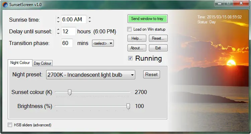Click the Exit button
The height and width of the screenshot is (134, 251).
[x=158, y=48]
